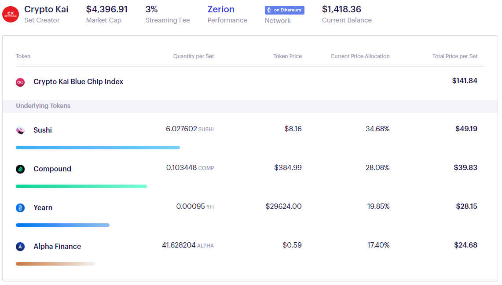Click the 6.027602 SUSHI quantity

(x=190, y=129)
